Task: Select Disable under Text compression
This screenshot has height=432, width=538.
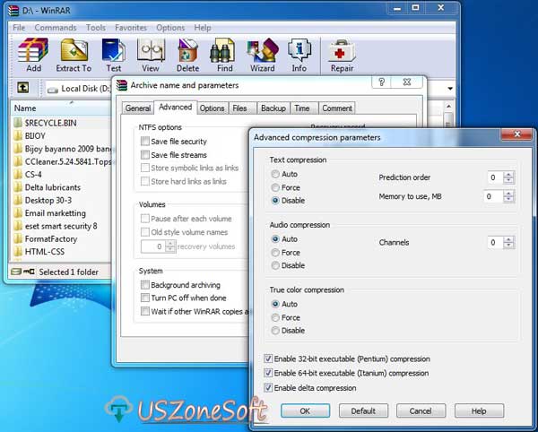Action: tap(275, 201)
